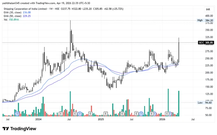Open the earnings marker in February 2026

(x=167, y=114)
